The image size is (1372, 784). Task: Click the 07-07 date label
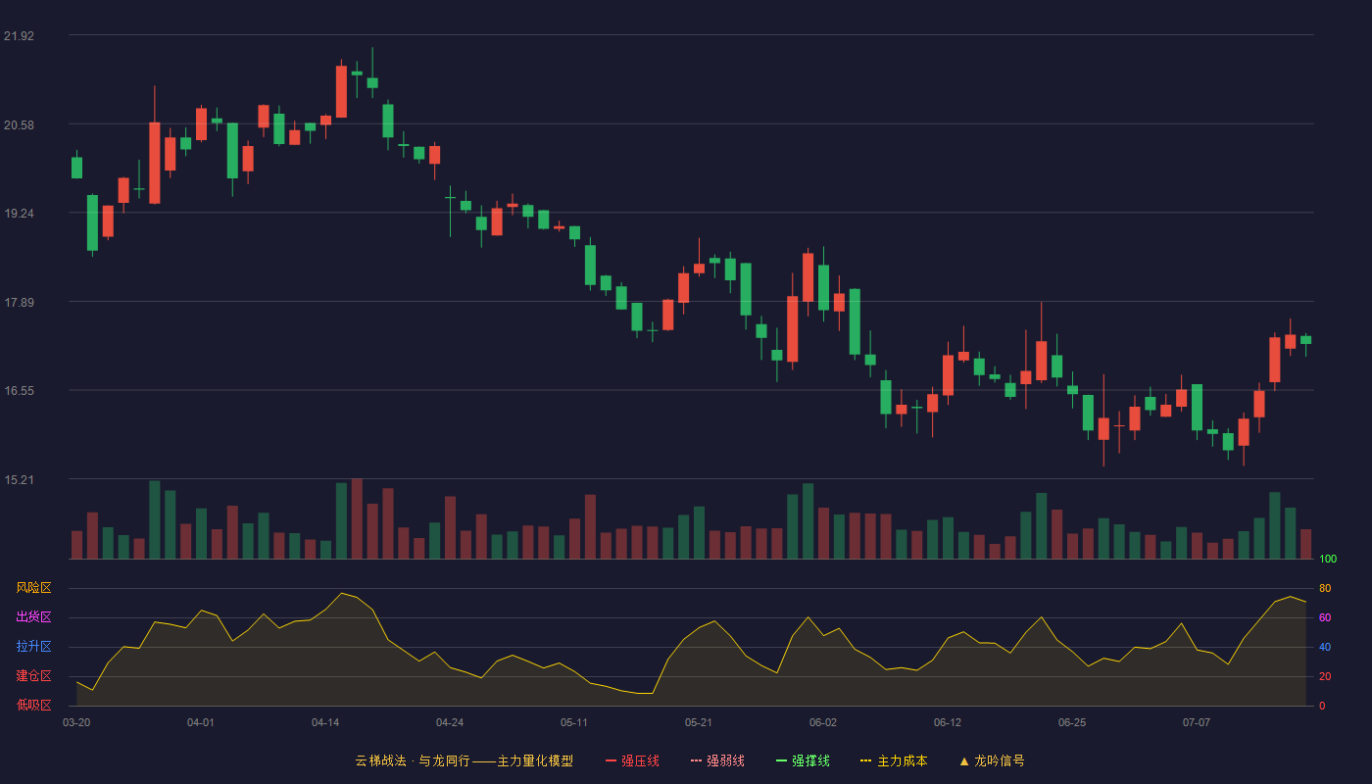[x=1197, y=722]
